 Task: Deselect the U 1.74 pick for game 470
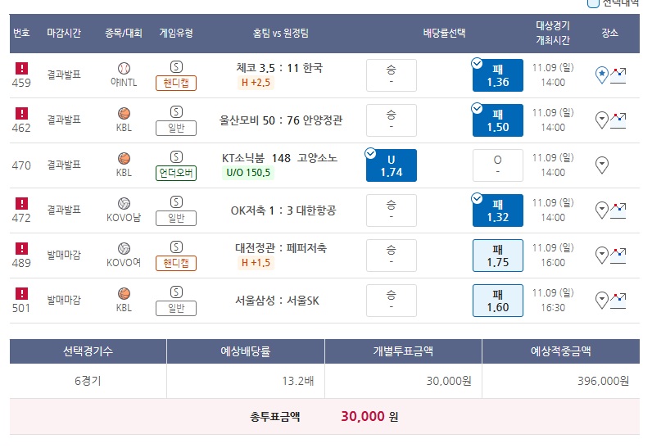[x=392, y=165]
